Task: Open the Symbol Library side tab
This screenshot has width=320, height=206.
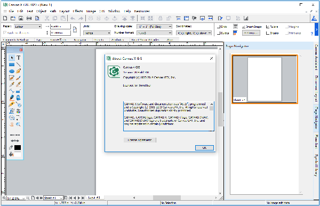Action: click(x=316, y=165)
